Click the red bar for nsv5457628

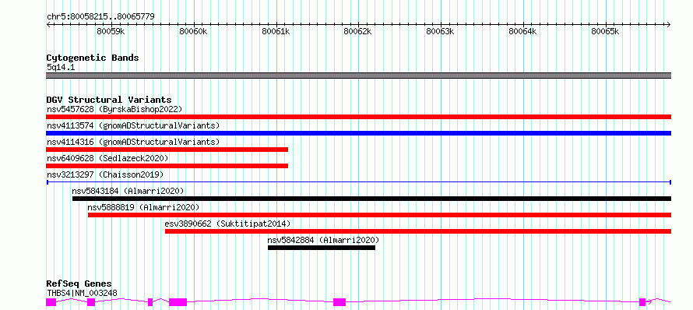pyautogui.click(x=358, y=117)
